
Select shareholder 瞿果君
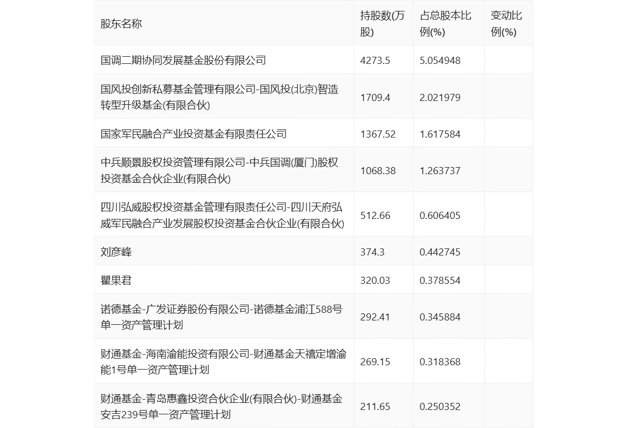[116, 280]
